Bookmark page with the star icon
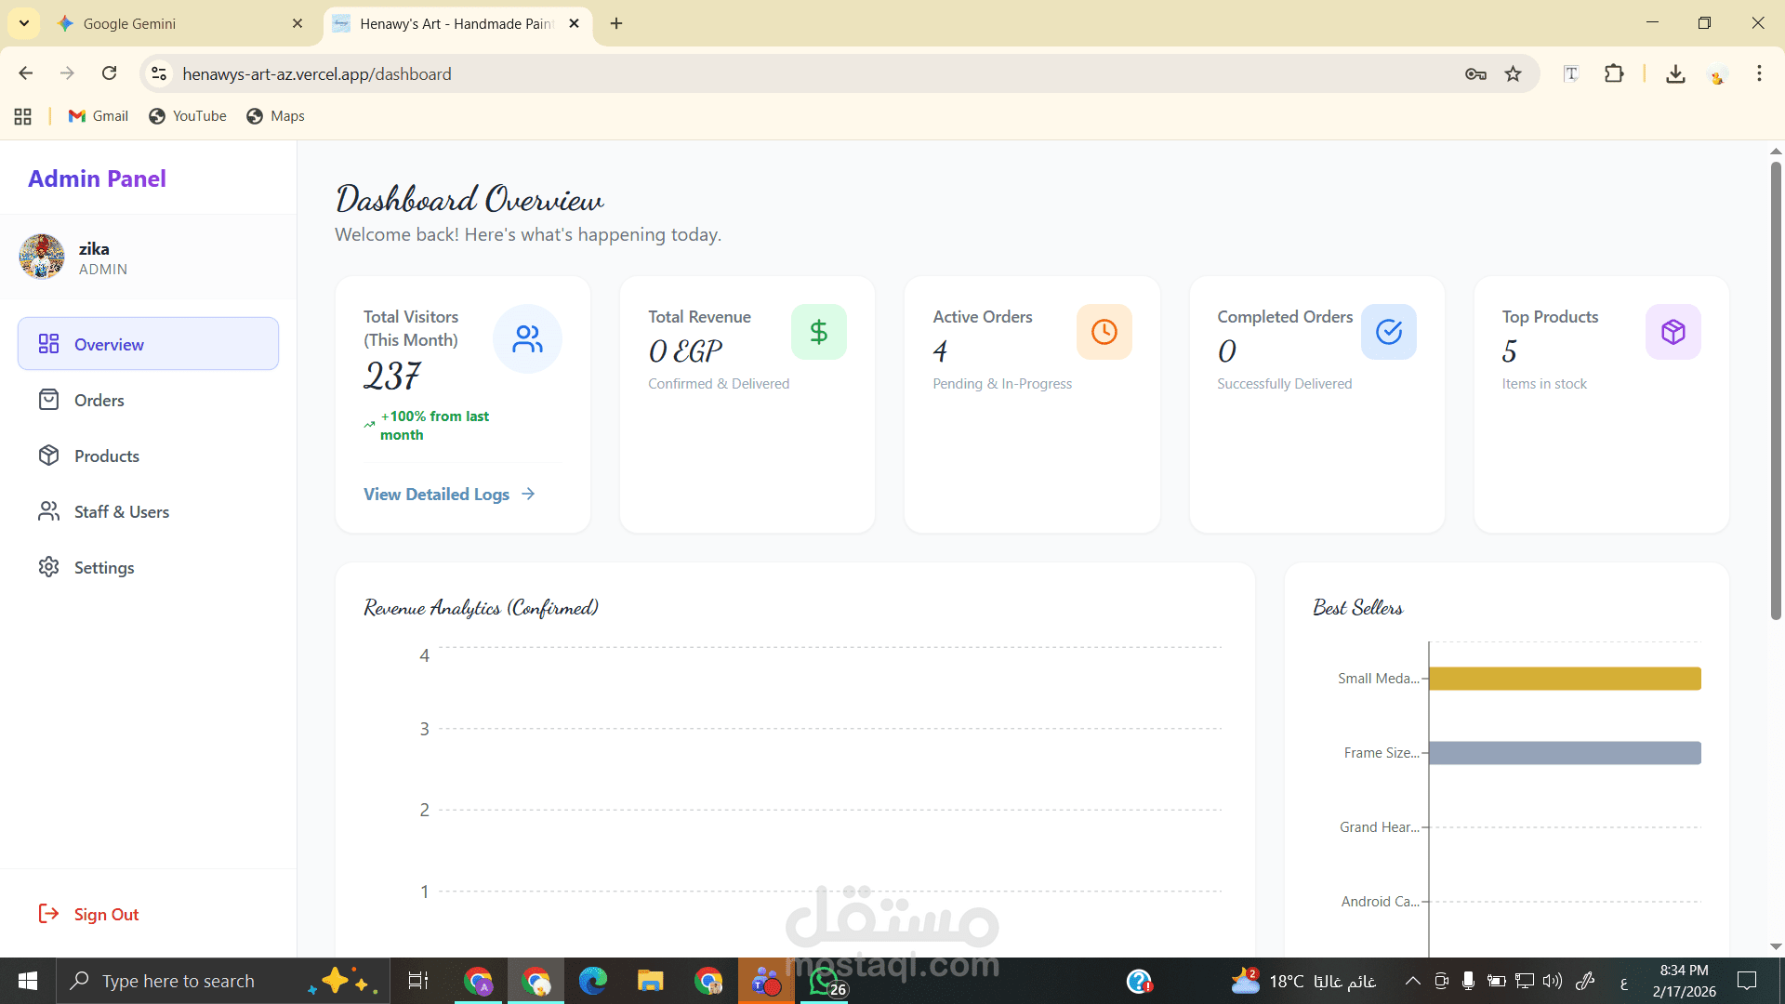Screen dimensions: 1785x1004 1514,74
